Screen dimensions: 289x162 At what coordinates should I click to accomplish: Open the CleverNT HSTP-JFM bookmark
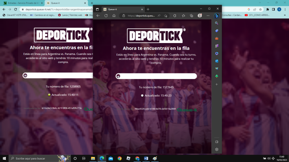click(15, 15)
